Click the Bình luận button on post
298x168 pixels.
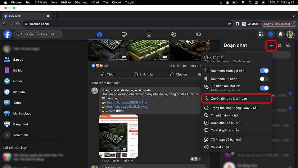[143, 74]
